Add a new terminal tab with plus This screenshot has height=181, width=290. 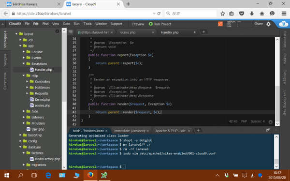(198, 130)
